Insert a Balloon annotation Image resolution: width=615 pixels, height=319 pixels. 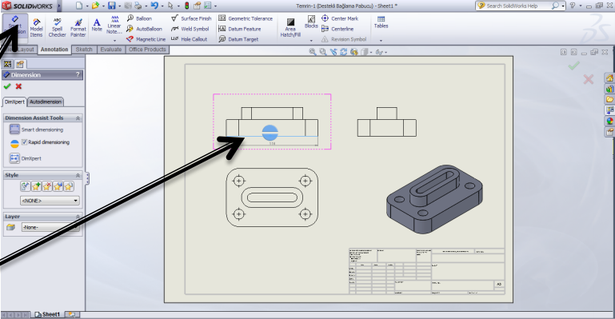139,18
